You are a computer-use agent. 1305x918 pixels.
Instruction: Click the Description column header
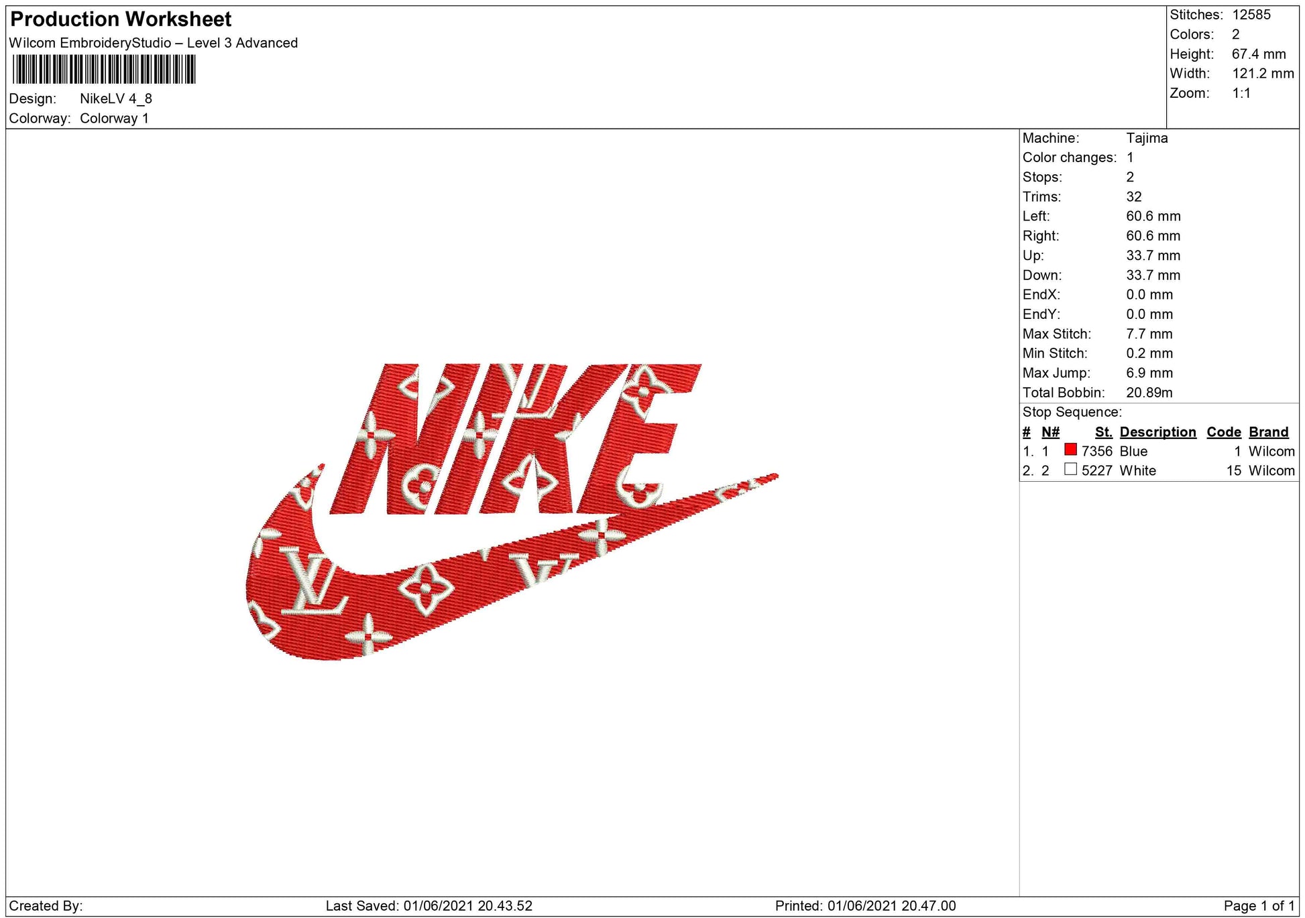click(1157, 432)
